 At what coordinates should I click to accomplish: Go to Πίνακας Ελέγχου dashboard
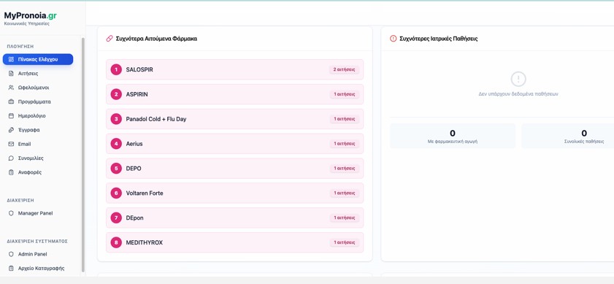tap(38, 60)
